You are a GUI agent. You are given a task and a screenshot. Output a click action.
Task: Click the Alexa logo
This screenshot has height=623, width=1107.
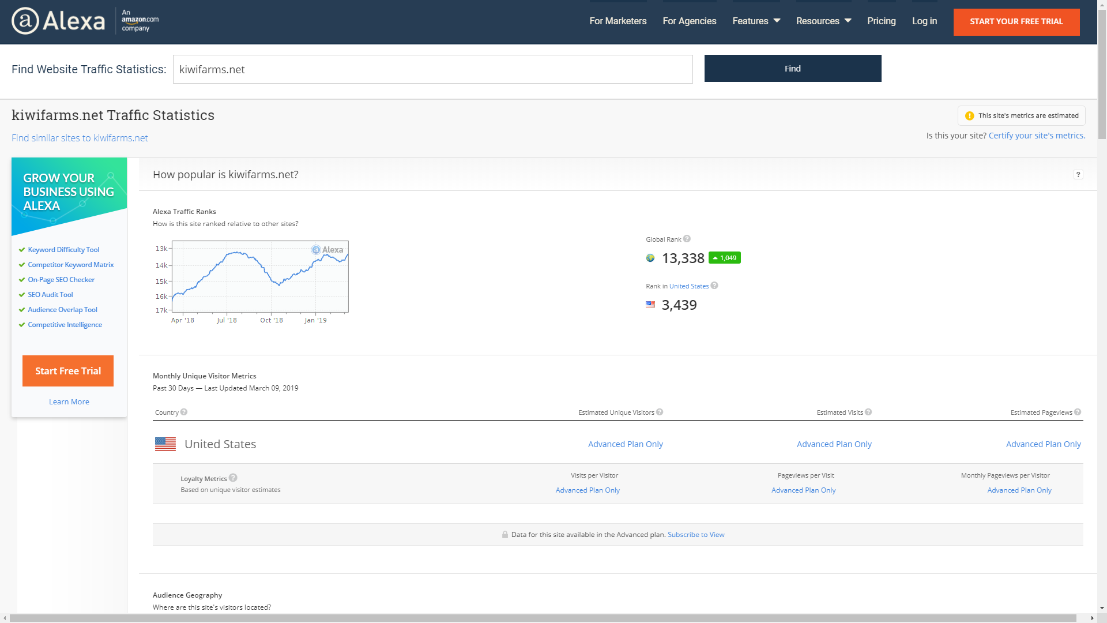(58, 21)
